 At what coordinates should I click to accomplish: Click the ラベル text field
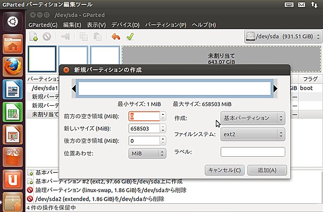click(x=253, y=152)
